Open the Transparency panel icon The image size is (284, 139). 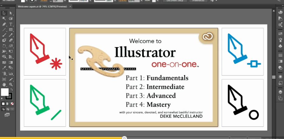click(x=280, y=68)
